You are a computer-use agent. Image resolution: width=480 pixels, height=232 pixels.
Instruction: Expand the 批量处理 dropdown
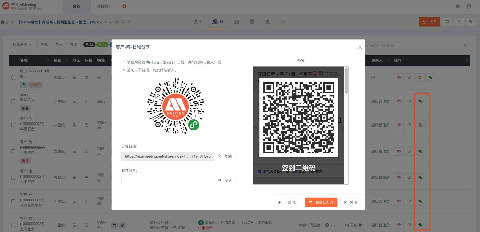tap(22, 44)
